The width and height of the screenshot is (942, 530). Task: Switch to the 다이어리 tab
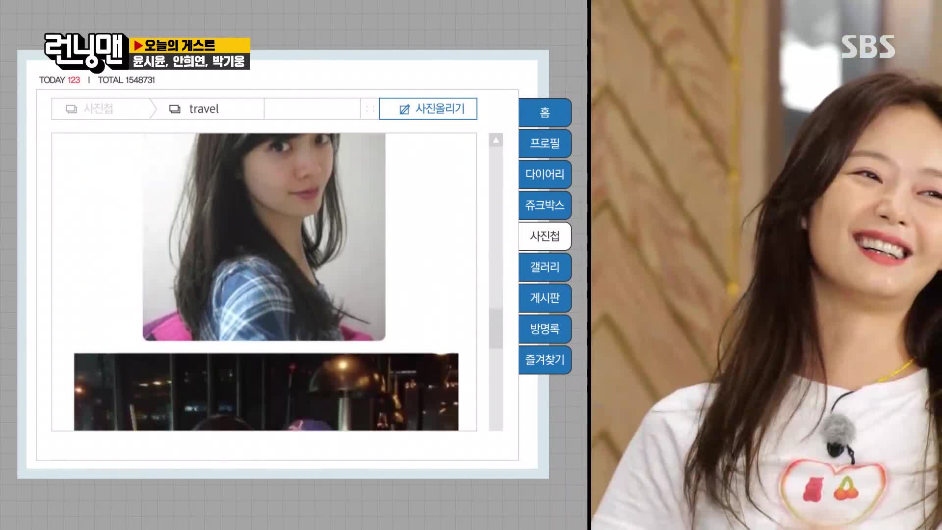(545, 174)
